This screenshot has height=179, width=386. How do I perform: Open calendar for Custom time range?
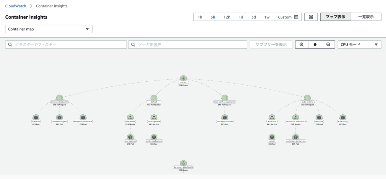(x=296, y=17)
